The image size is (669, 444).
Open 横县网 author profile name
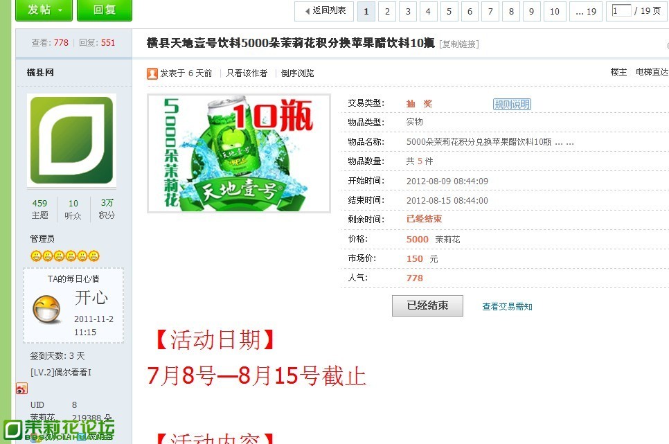click(41, 73)
